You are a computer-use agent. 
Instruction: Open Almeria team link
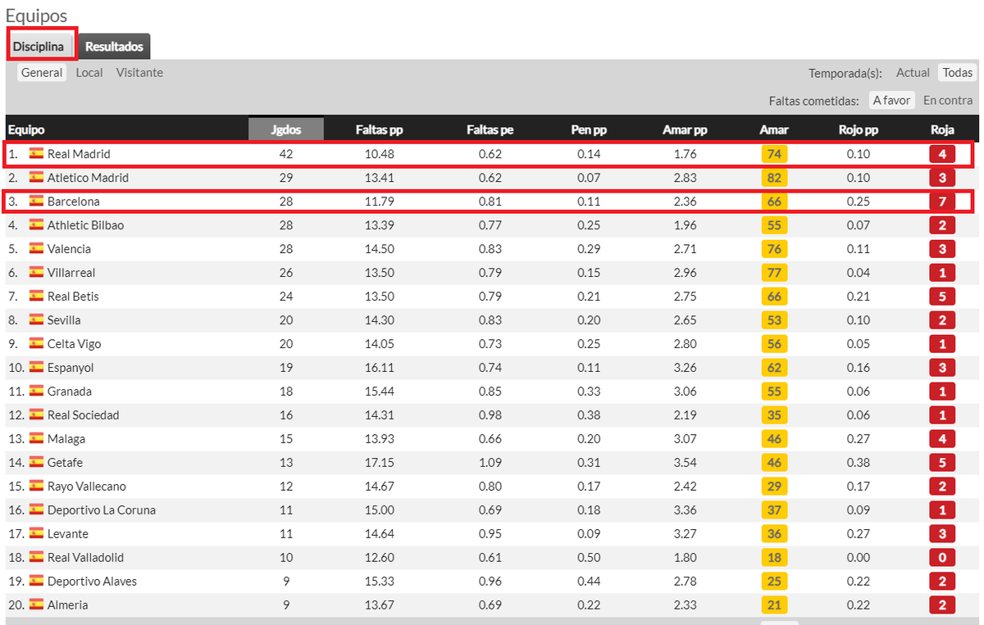[x=67, y=605]
